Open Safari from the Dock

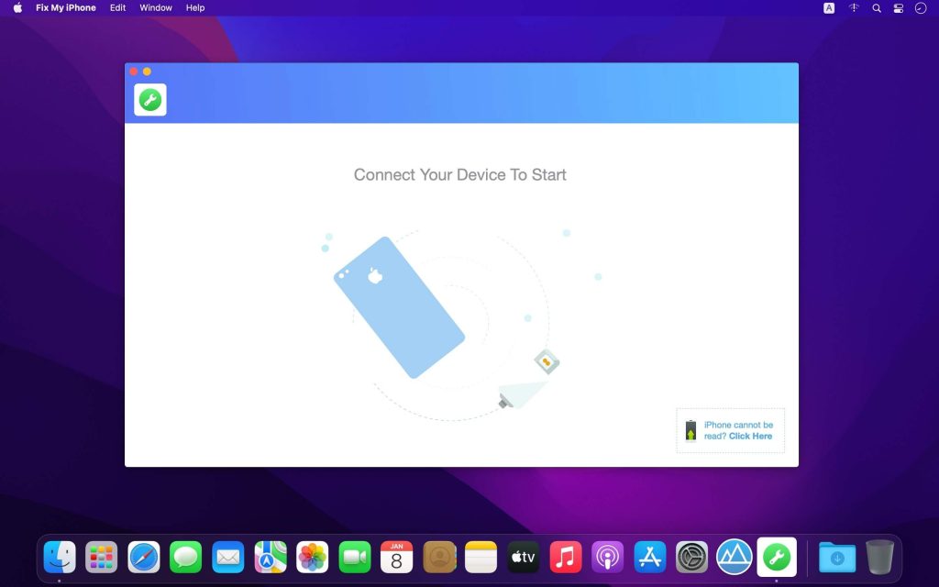tap(144, 557)
